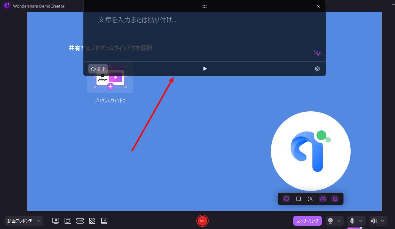
Task: Select the circle webcam shape
Action: 286,199
